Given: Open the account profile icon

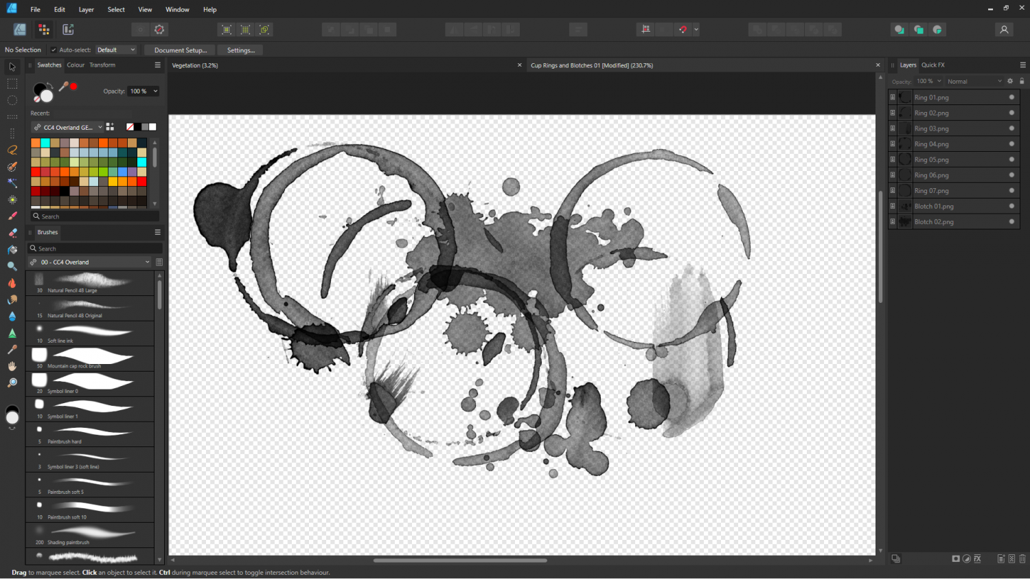Looking at the screenshot, I should coord(1004,30).
